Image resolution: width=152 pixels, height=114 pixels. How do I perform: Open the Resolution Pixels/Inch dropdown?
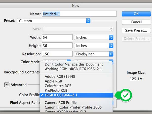click(93, 54)
